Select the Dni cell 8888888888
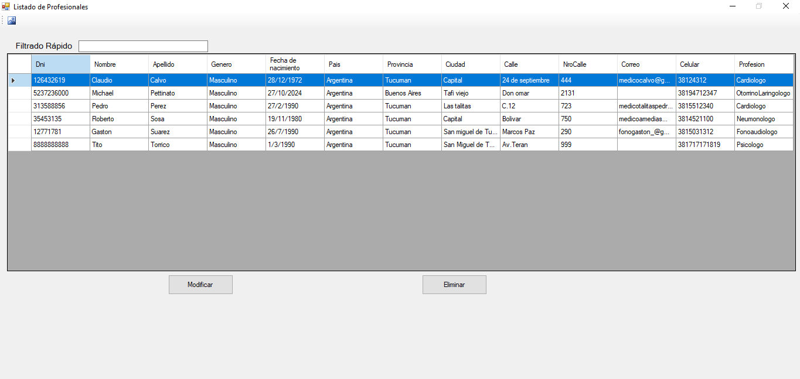Screen dimensions: 800x379 click(60, 145)
